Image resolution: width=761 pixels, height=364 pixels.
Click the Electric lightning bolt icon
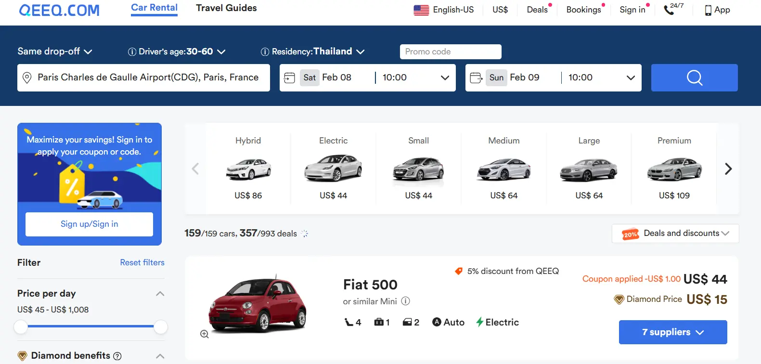(479, 322)
